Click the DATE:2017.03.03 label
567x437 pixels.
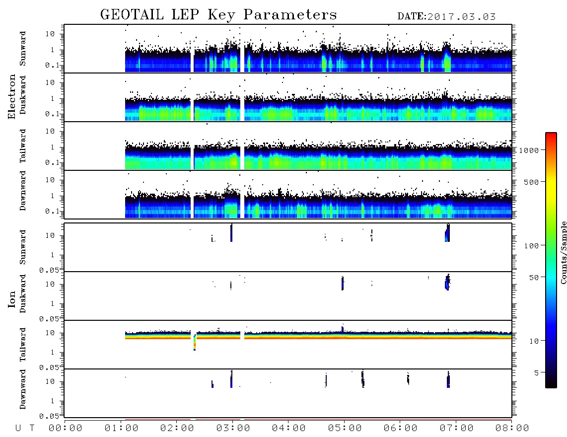click(446, 17)
